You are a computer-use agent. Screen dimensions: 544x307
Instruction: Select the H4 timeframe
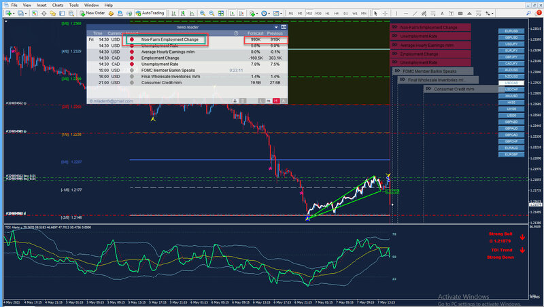tap(336, 13)
